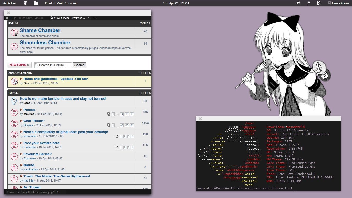Click the forum icon beside Shameless Chamber
352x198 pixels.
[14, 46]
